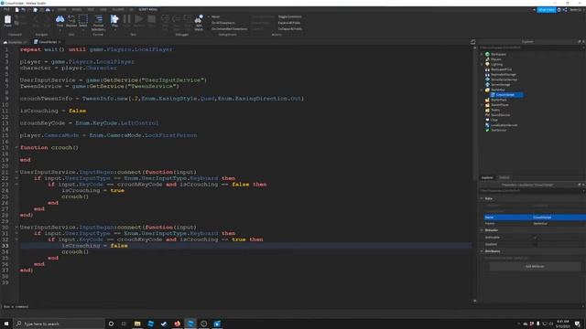Image resolution: width=586 pixels, height=329 pixels.
Task: Collapse the Behavior section in Properties
Action: tap(482, 230)
